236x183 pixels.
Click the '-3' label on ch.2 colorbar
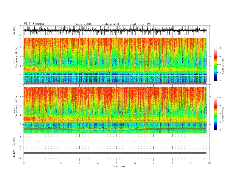[220, 97]
